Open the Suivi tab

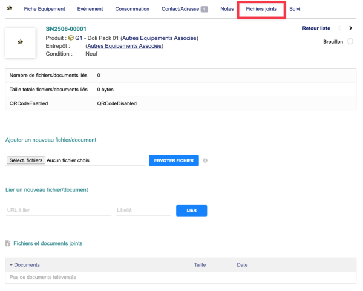(x=295, y=10)
